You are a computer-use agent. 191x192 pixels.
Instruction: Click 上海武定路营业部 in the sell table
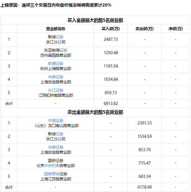[56, 152]
